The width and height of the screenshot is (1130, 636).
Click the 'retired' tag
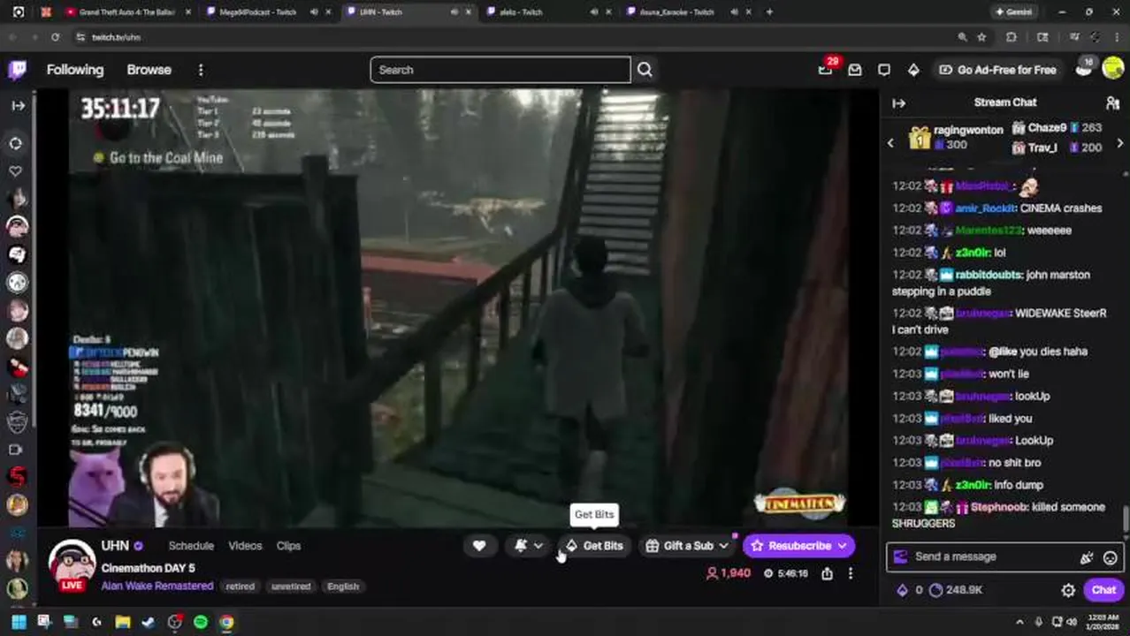pyautogui.click(x=240, y=587)
